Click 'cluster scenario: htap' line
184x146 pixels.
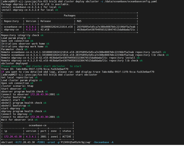click(17, 86)
